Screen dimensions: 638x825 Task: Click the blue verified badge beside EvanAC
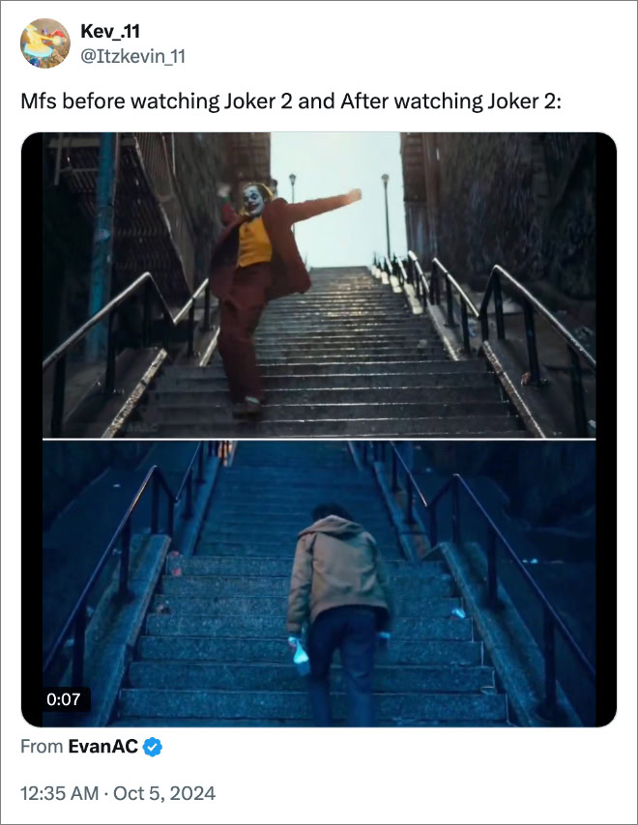click(153, 747)
